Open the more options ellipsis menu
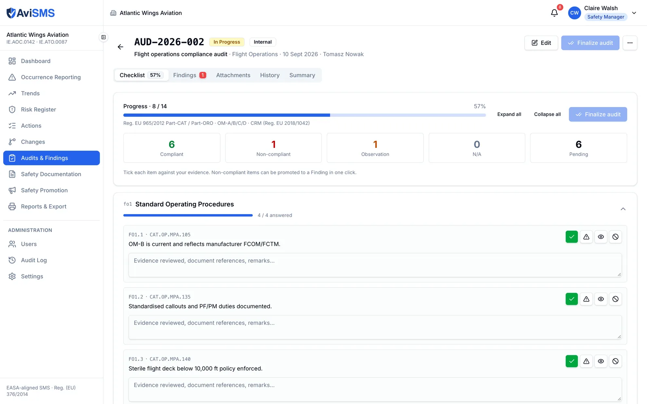 click(630, 43)
